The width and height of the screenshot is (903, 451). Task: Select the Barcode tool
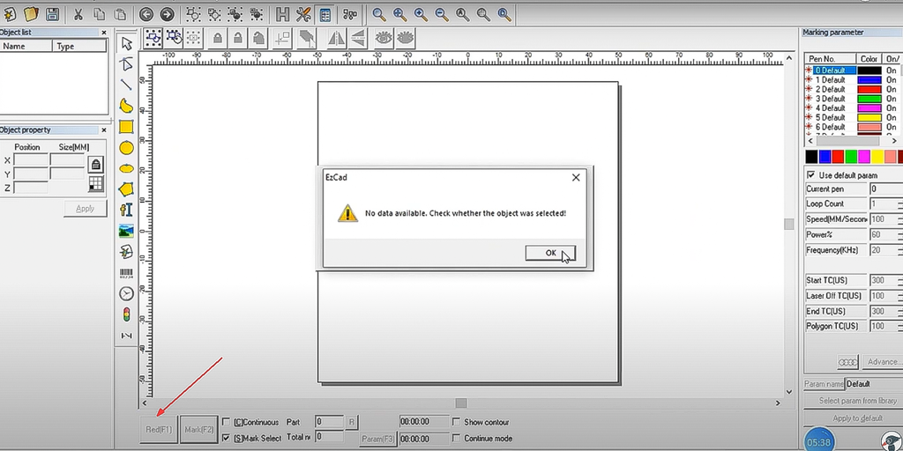127,273
